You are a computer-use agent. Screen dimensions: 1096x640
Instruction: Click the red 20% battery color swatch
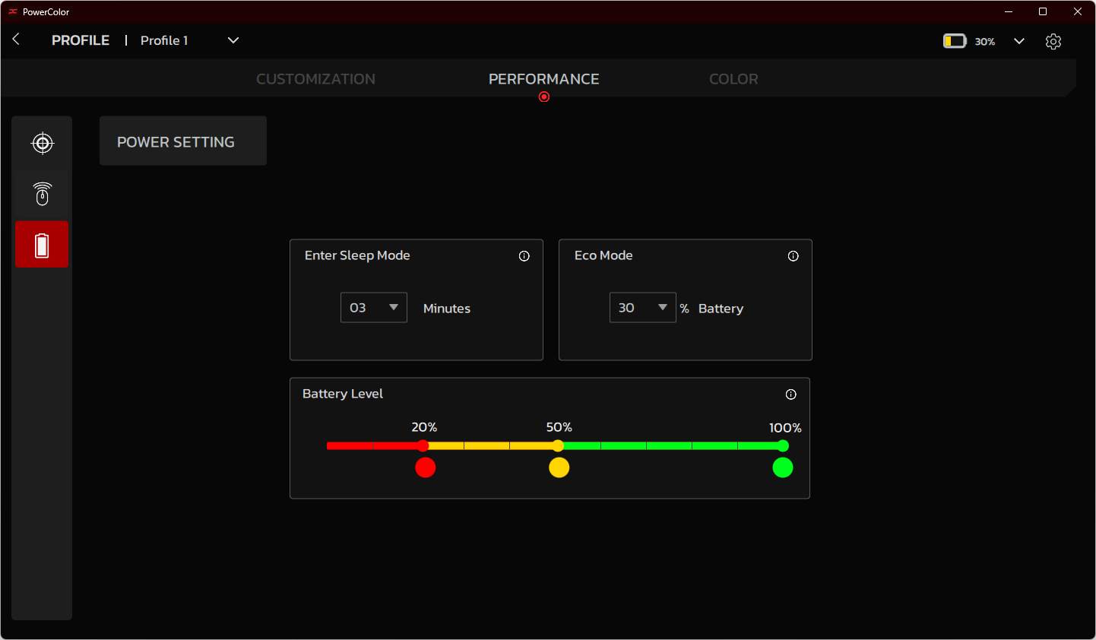(426, 467)
